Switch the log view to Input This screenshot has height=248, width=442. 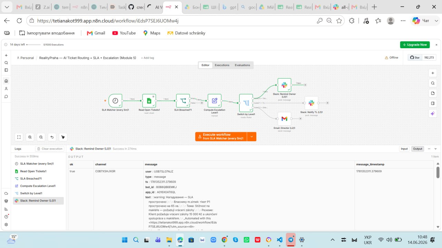point(404,149)
